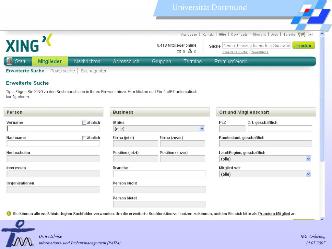Click the Interessen input field
This screenshot has height=249, width=332.
(53, 174)
